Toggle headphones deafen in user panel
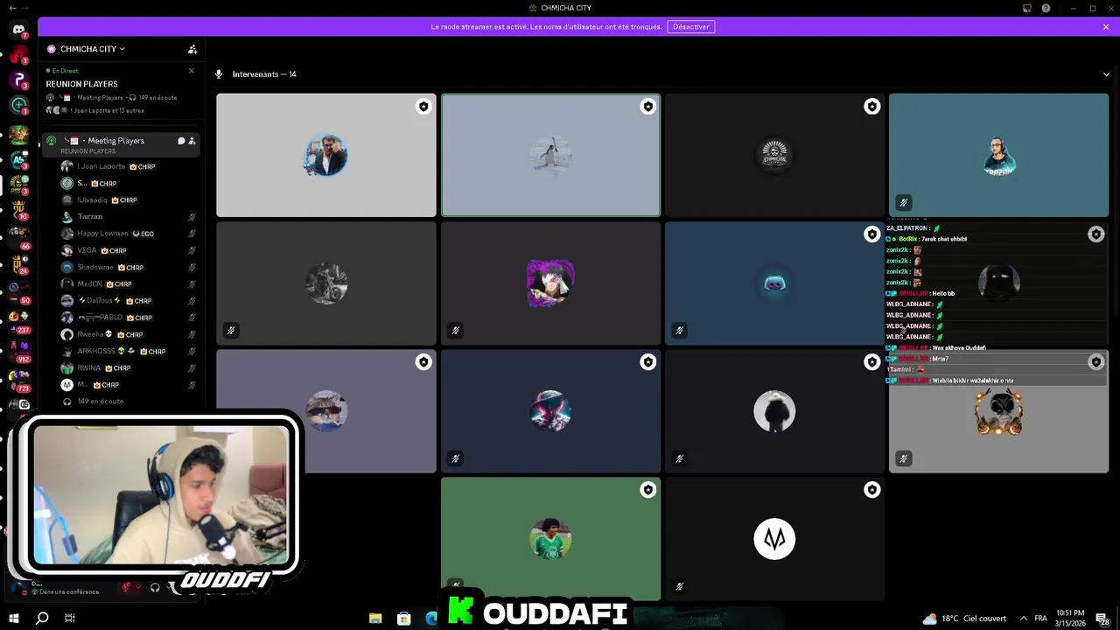The image size is (1120, 630). (x=155, y=587)
